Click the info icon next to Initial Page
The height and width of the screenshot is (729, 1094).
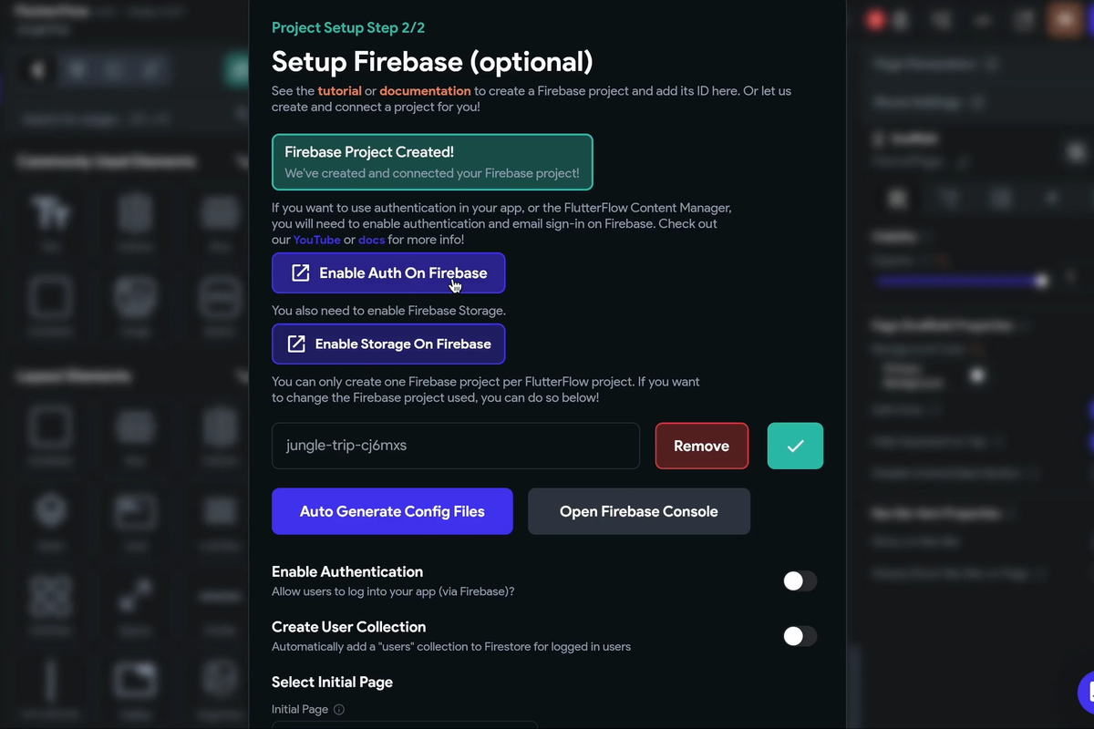[x=338, y=709]
